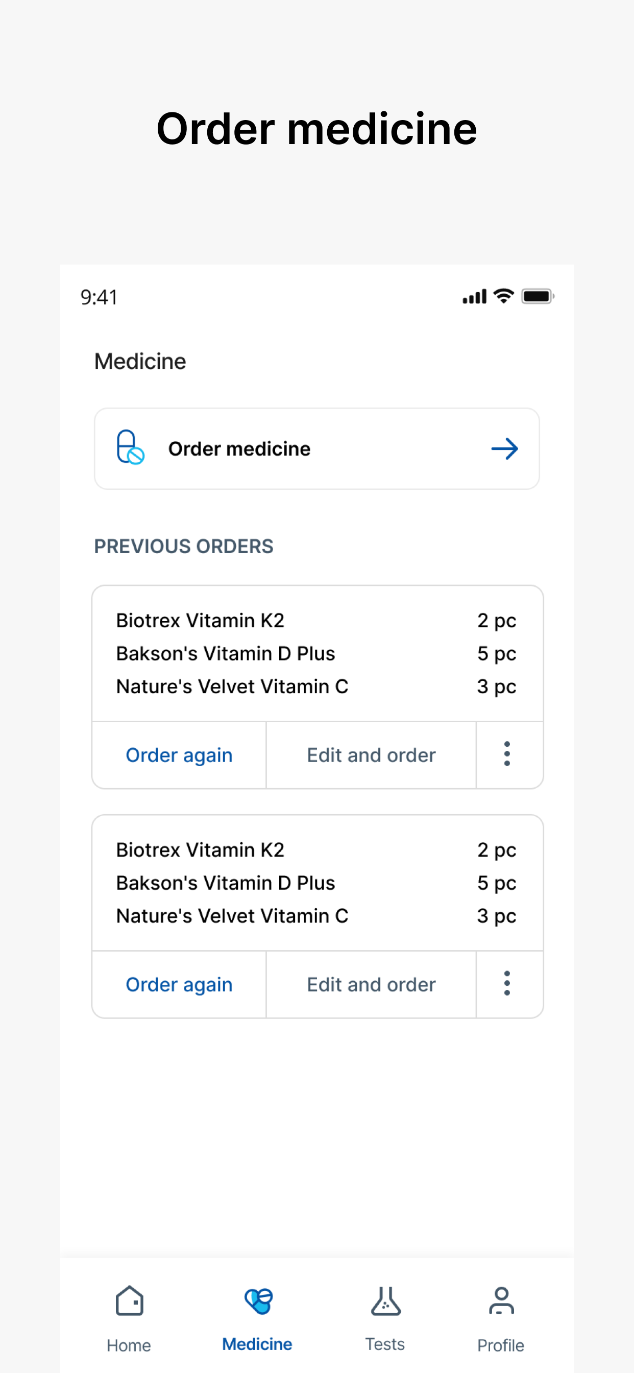Choose Edit and order on first order

tap(371, 755)
